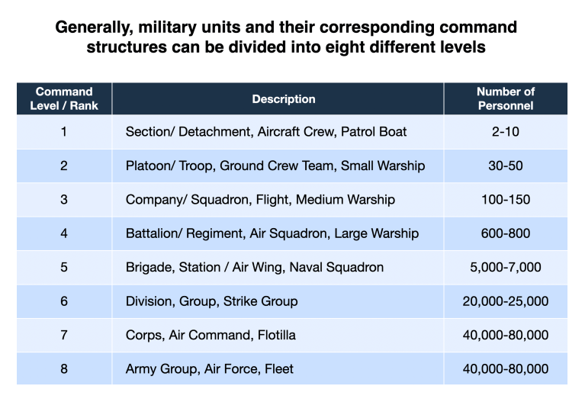Select command level number 1 cell
Viewport: 585px width, 402px height.
coord(64,132)
